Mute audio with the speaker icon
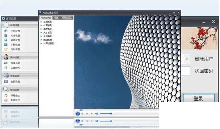Image resolution: width=220 pixels, height=129 pixels. pos(97,114)
